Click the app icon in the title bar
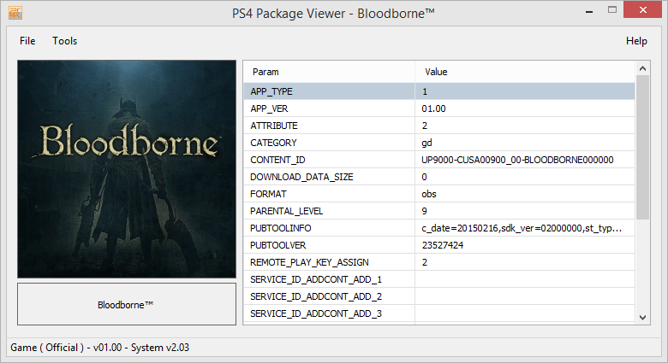Viewport: 668px width, 363px height. tap(15, 15)
